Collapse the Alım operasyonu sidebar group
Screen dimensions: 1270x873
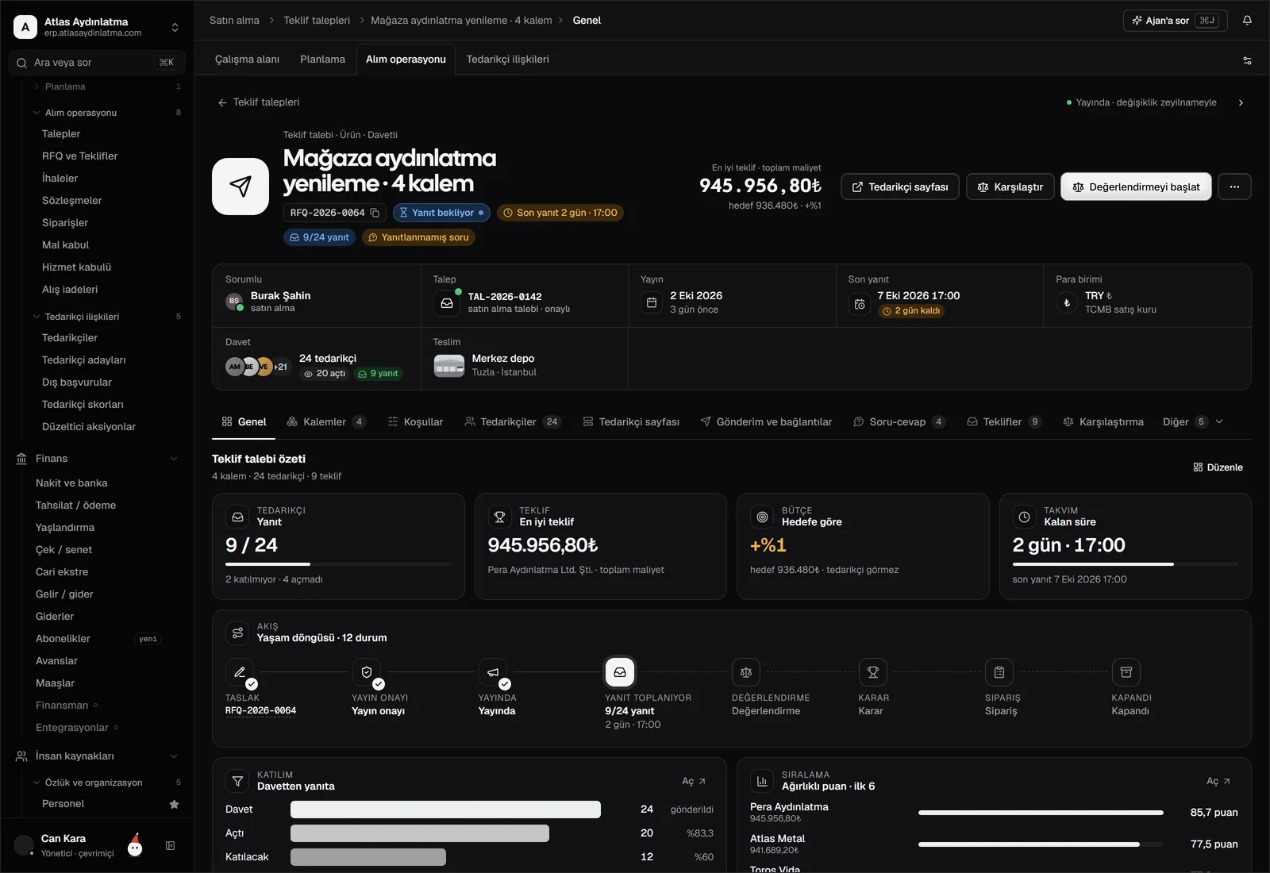pyautogui.click(x=37, y=113)
